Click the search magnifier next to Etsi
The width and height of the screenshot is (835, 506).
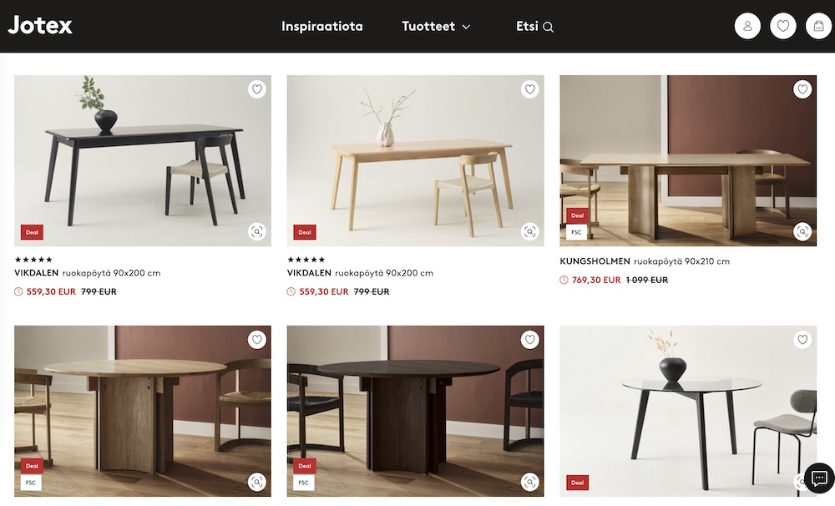(548, 27)
